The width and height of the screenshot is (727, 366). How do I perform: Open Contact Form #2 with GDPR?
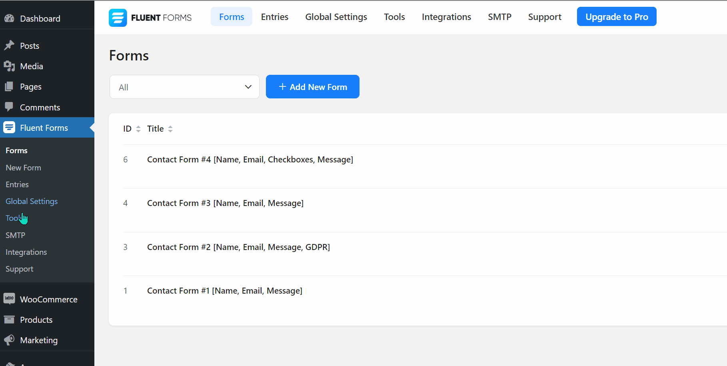click(x=238, y=247)
